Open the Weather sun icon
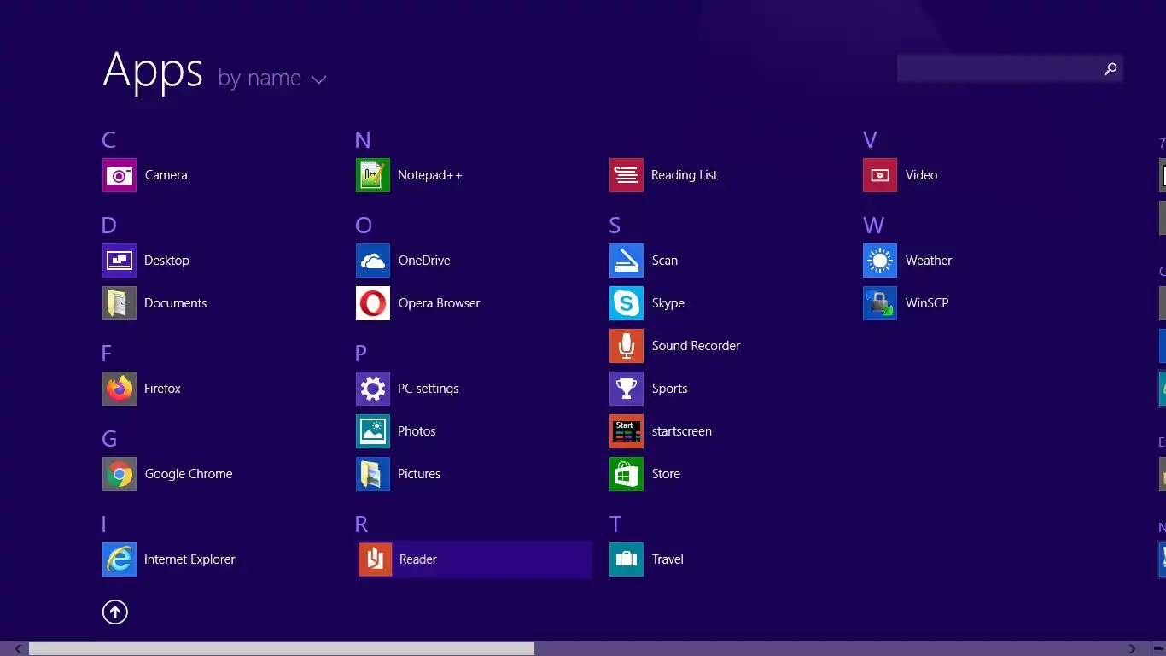Viewport: 1166px width, 656px height. (x=880, y=261)
